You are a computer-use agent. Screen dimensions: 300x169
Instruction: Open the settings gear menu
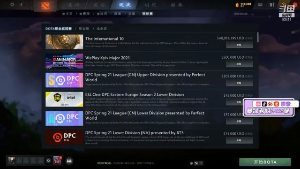click(x=12, y=4)
